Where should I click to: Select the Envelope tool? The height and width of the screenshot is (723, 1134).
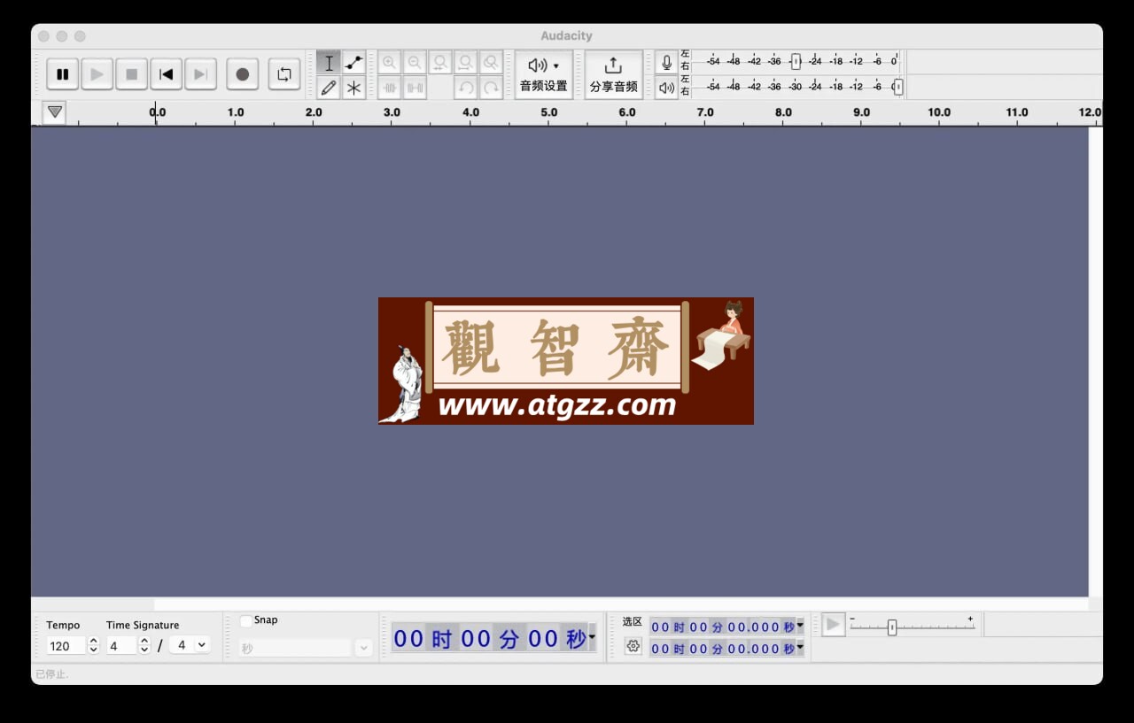(353, 63)
